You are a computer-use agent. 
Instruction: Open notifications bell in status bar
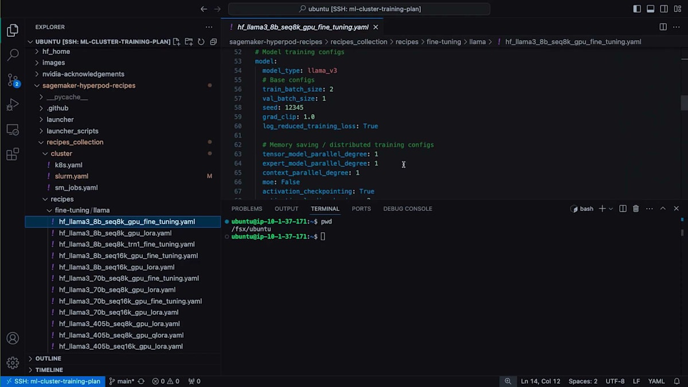point(677,381)
